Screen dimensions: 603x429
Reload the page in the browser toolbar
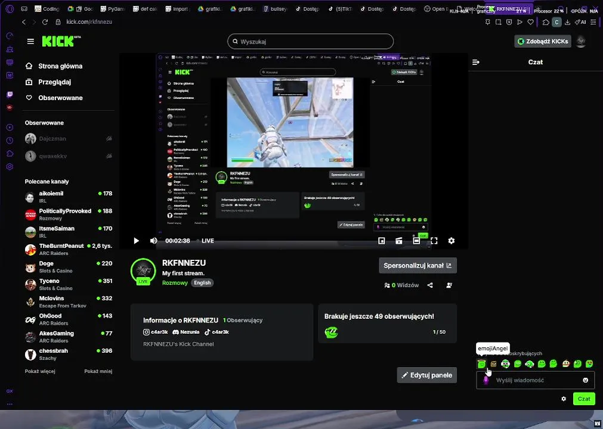[45, 22]
